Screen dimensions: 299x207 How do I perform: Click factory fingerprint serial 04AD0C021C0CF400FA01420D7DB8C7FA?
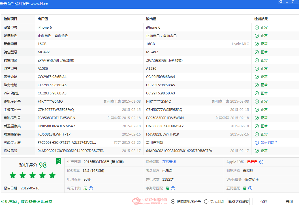(x=71, y=151)
